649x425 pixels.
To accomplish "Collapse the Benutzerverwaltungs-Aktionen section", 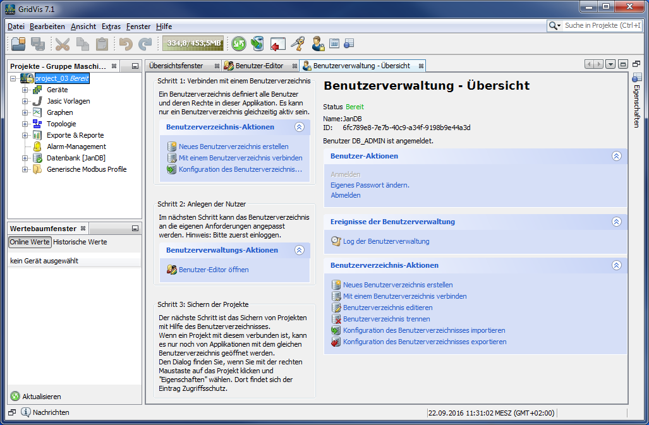I will tap(300, 250).
